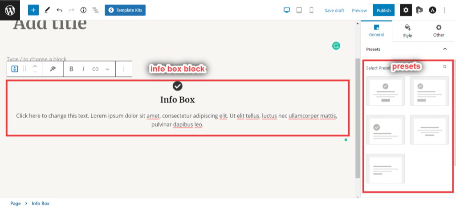
Task: Open the List View icon
Action: pyautogui.click(x=95, y=10)
